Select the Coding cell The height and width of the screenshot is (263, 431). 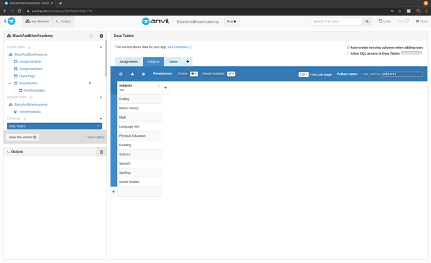click(140, 99)
